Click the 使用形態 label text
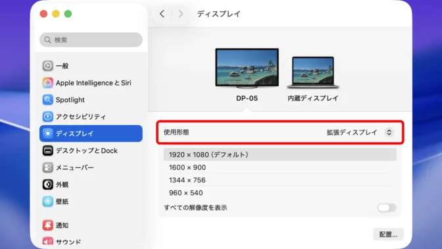442x249 pixels. (x=176, y=132)
